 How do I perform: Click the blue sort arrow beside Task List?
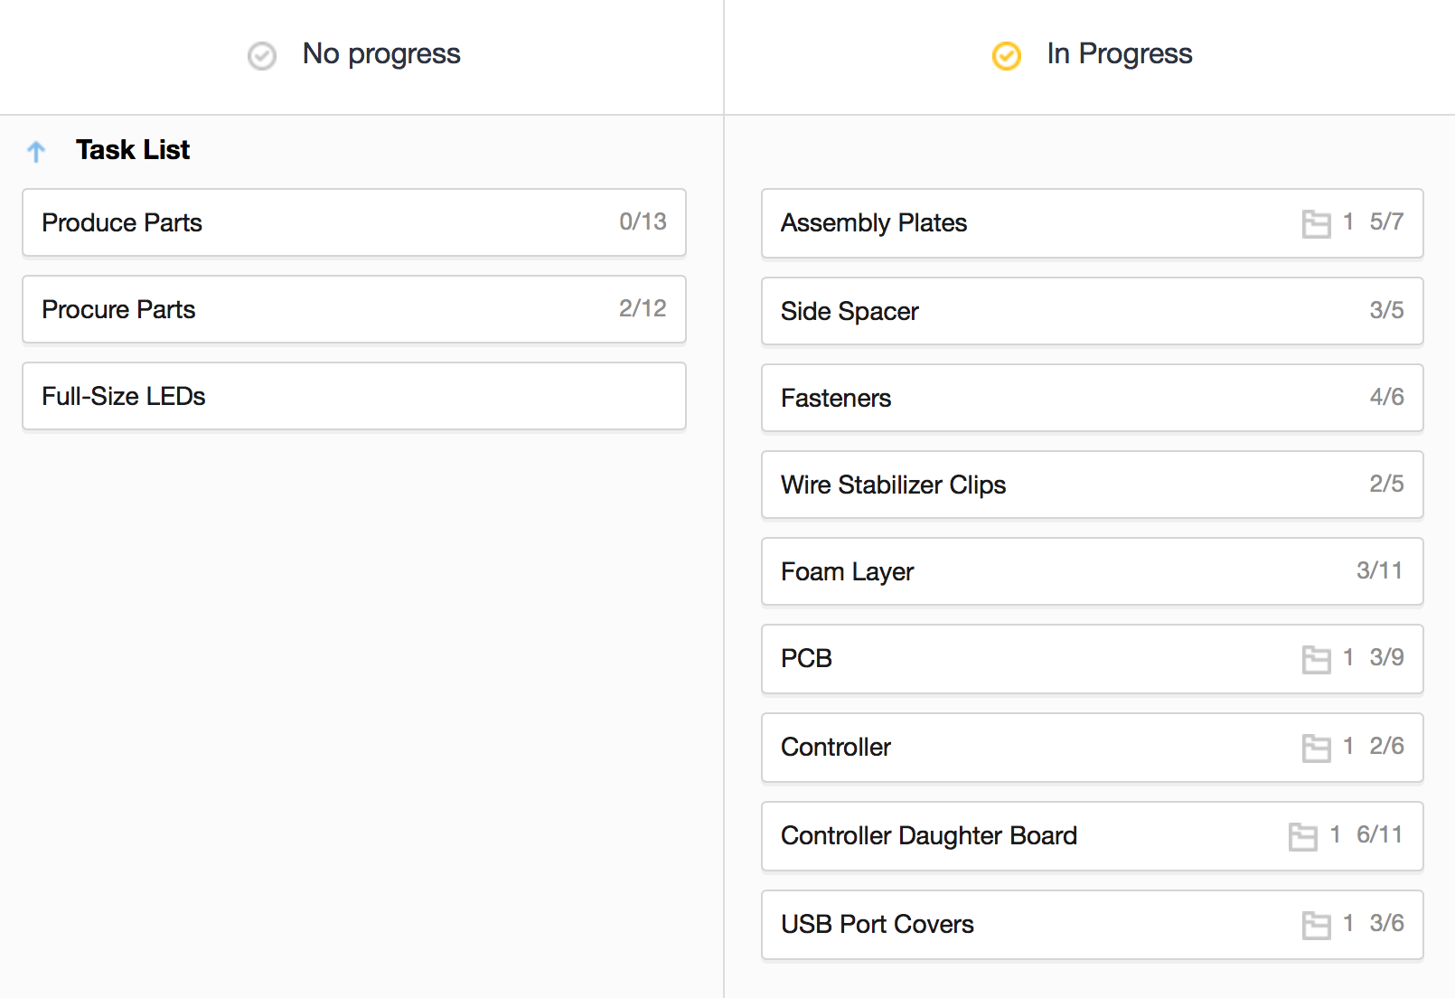35,150
